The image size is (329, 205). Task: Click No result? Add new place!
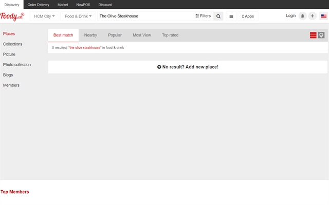[188, 67]
